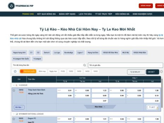Star the Dagon FC match

pyautogui.click(x=14, y=119)
